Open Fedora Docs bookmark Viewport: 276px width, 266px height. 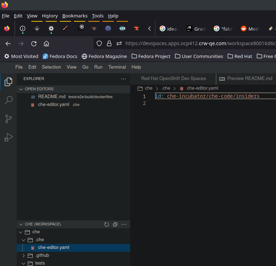coord(60,56)
